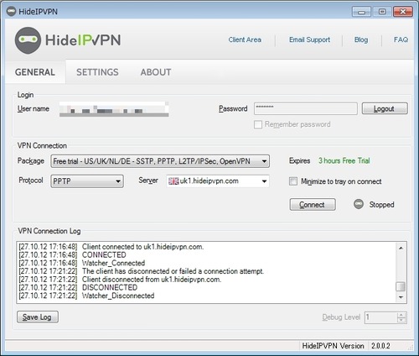Click the title bar app icon
Screen dimensions: 419x356
click(x=11, y=12)
